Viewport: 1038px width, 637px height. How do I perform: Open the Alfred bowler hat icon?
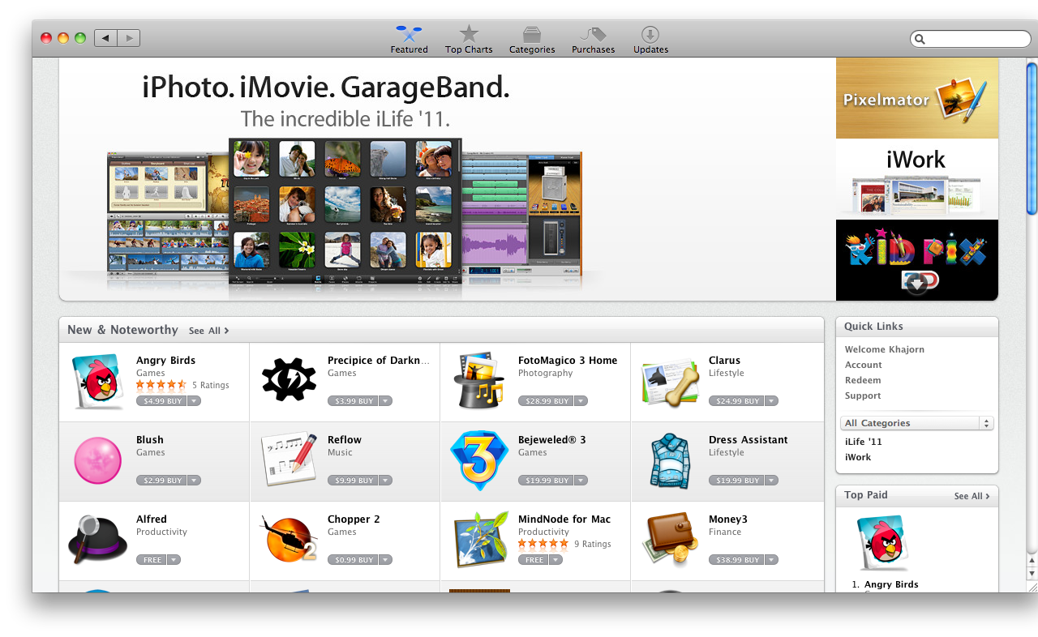[98, 541]
